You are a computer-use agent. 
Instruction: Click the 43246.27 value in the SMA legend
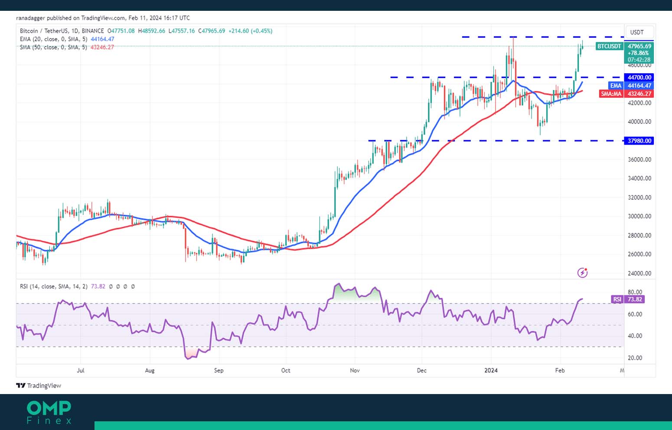[x=102, y=47]
